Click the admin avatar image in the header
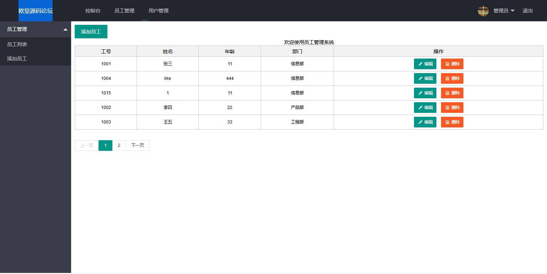 [x=483, y=11]
